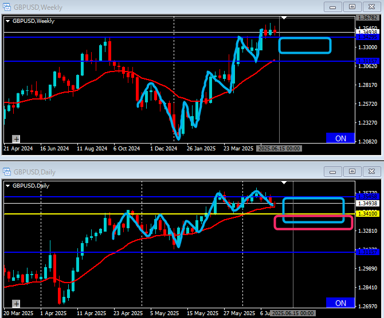384x318 pixels.
Task: Click the plus icon on Weekly chart
Action: click(16, 139)
